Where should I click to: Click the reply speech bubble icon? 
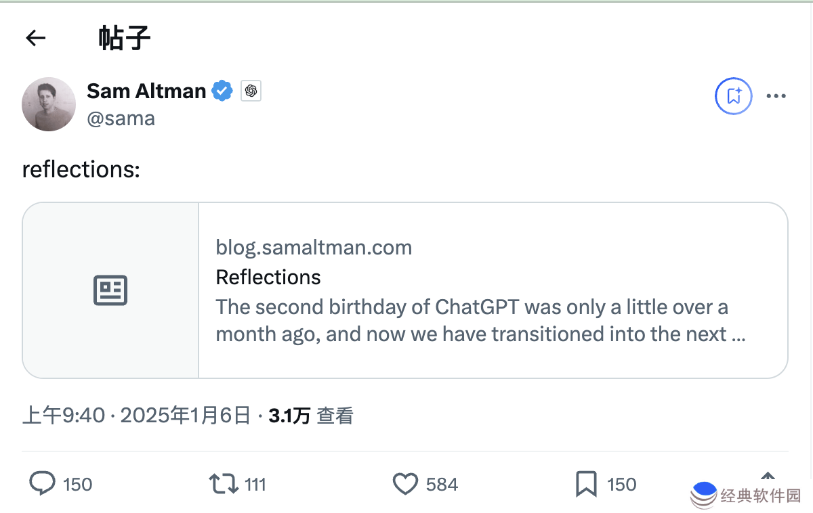43,484
